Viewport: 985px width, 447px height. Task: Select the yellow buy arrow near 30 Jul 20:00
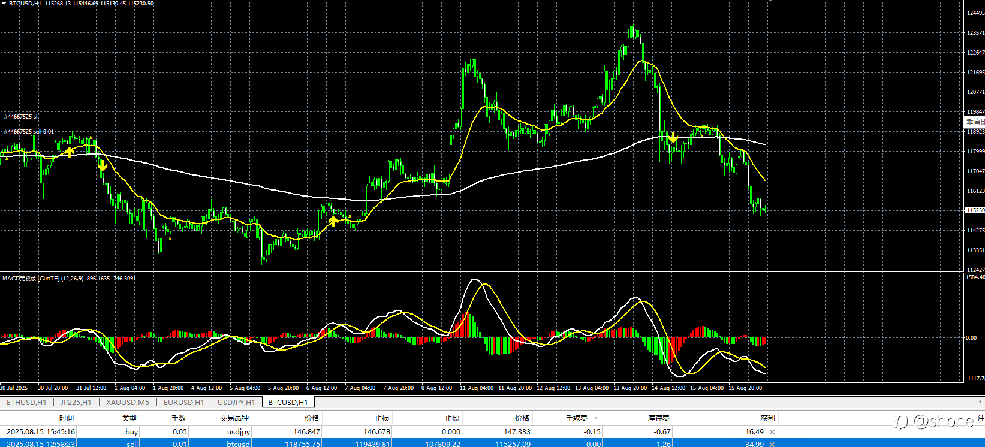coord(70,152)
